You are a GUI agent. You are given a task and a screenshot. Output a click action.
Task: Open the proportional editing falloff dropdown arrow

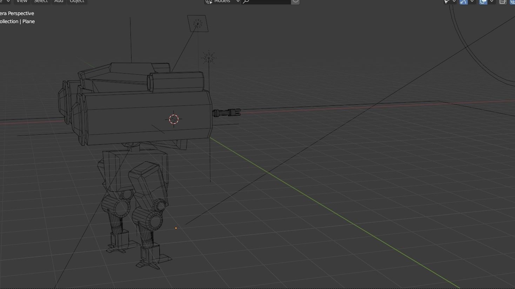(x=491, y=1)
